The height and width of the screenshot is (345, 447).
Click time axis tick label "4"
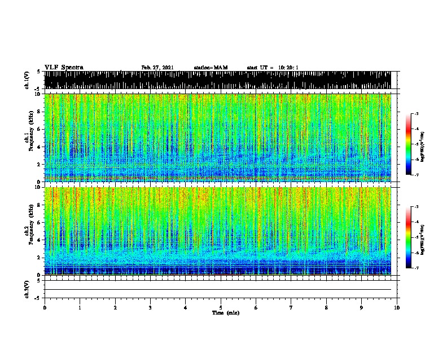186,308
